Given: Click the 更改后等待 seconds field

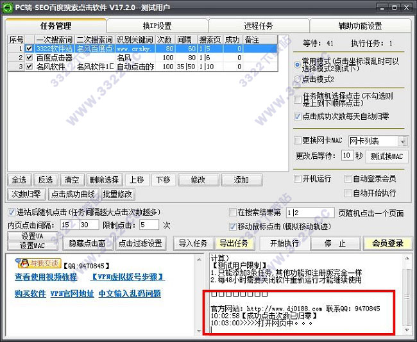Looking at the screenshot, I should point(347,156).
